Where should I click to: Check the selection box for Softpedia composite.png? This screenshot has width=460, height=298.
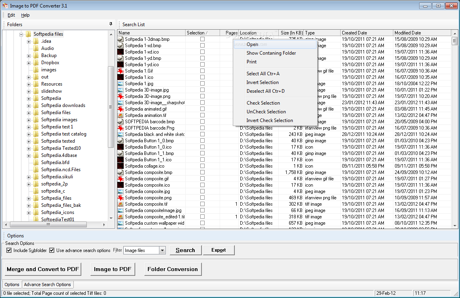pos(202,198)
